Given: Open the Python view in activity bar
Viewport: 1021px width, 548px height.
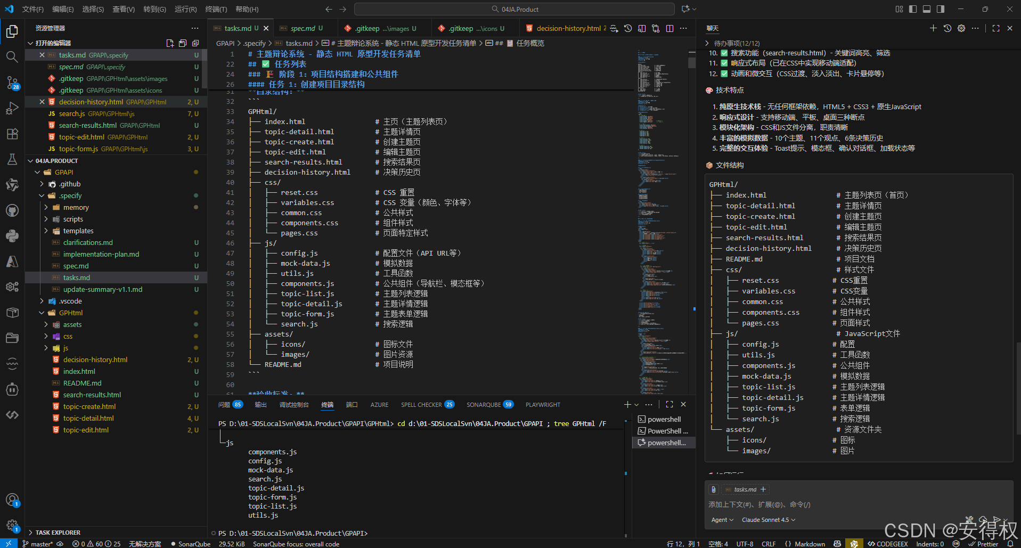Looking at the screenshot, I should pyautogui.click(x=12, y=236).
